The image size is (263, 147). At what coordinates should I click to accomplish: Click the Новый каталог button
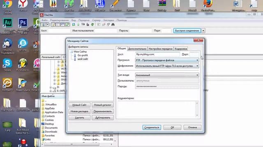coord(102,105)
